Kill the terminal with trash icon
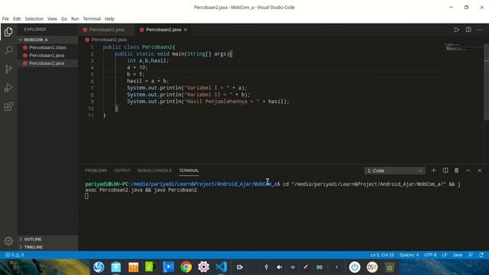Viewport: 489px width, 275px height. point(456,170)
